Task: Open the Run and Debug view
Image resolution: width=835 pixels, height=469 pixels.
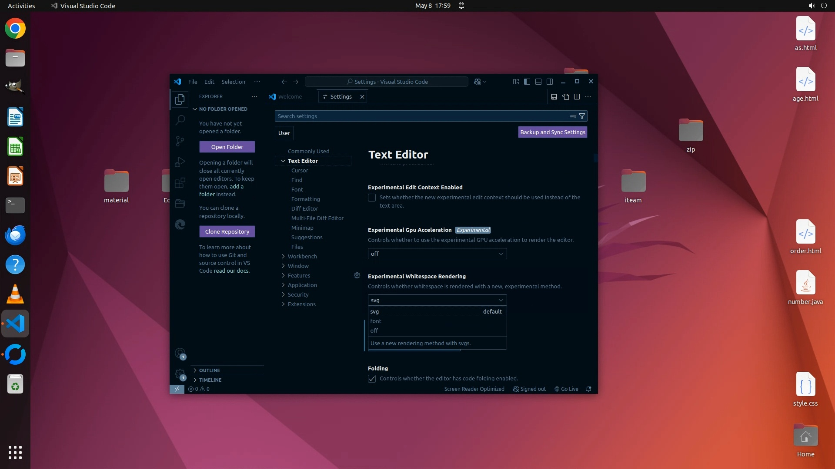Action: pos(180,162)
